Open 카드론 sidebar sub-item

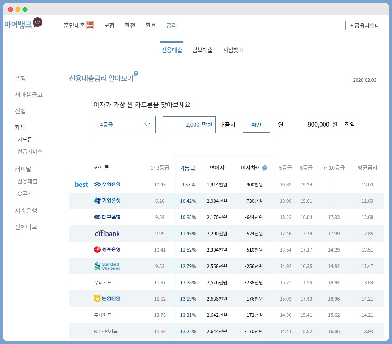25,139
